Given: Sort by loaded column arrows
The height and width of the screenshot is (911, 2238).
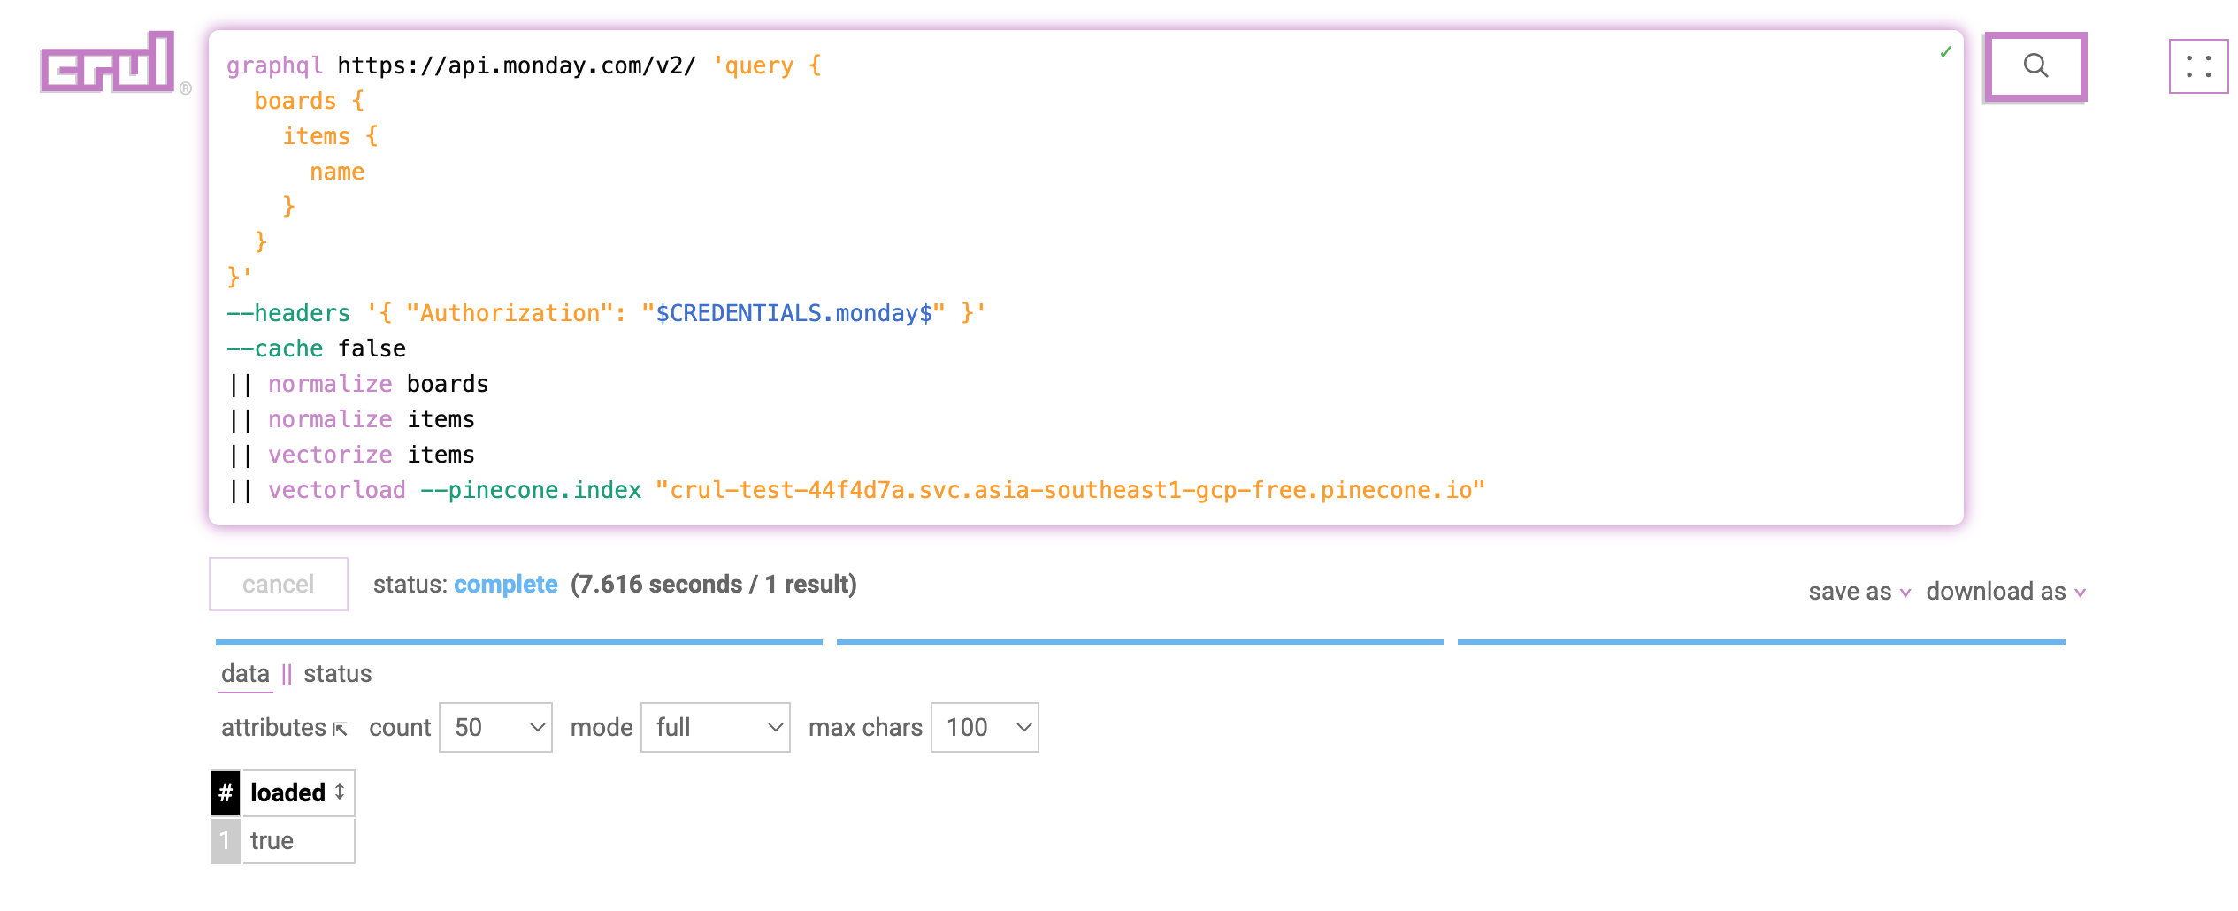Looking at the screenshot, I should (340, 792).
